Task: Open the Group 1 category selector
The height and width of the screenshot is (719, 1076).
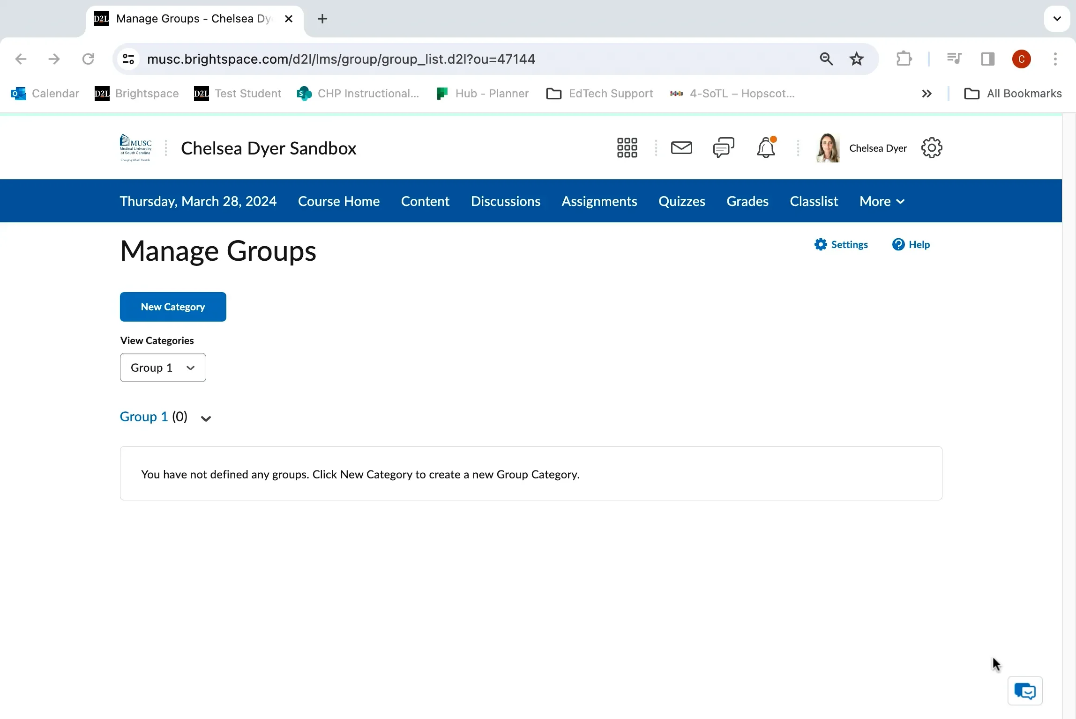Action: (x=163, y=367)
